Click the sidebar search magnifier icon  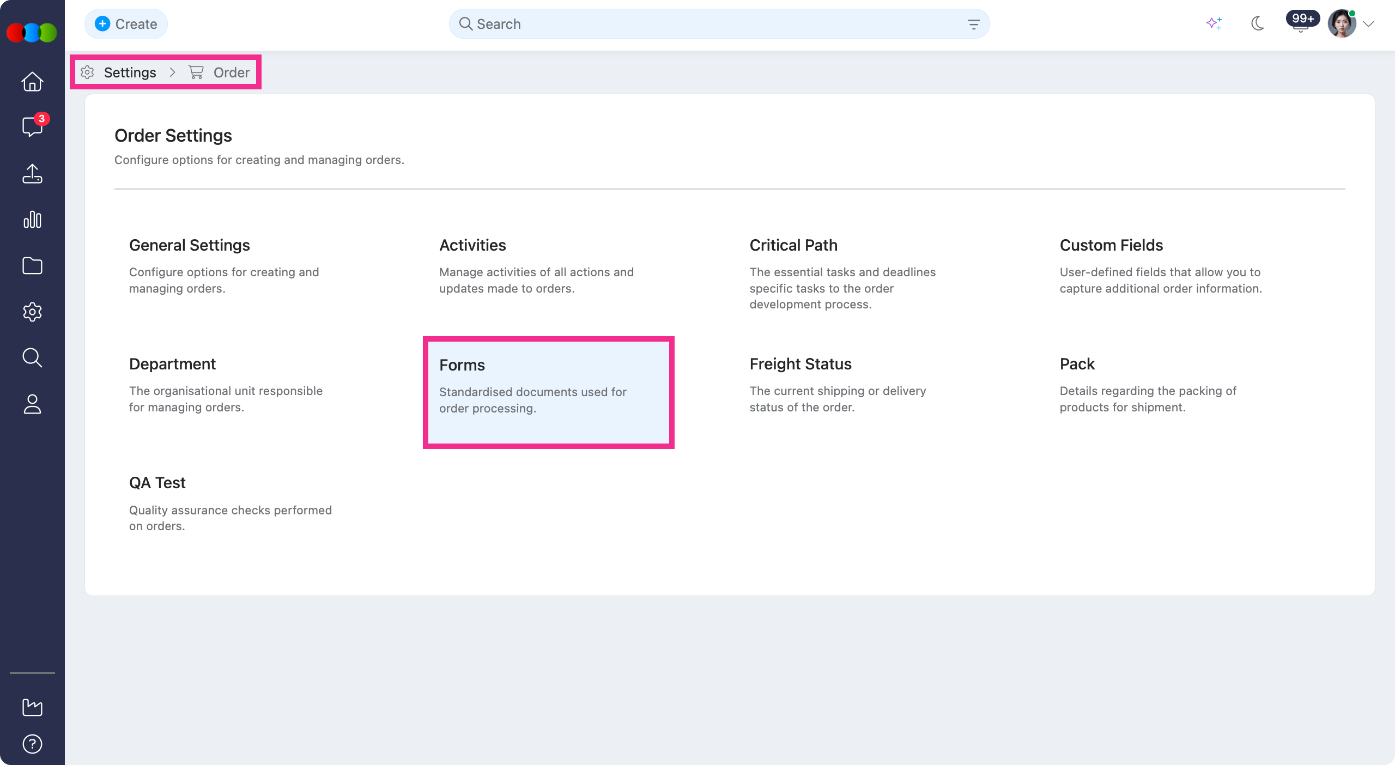coord(32,357)
